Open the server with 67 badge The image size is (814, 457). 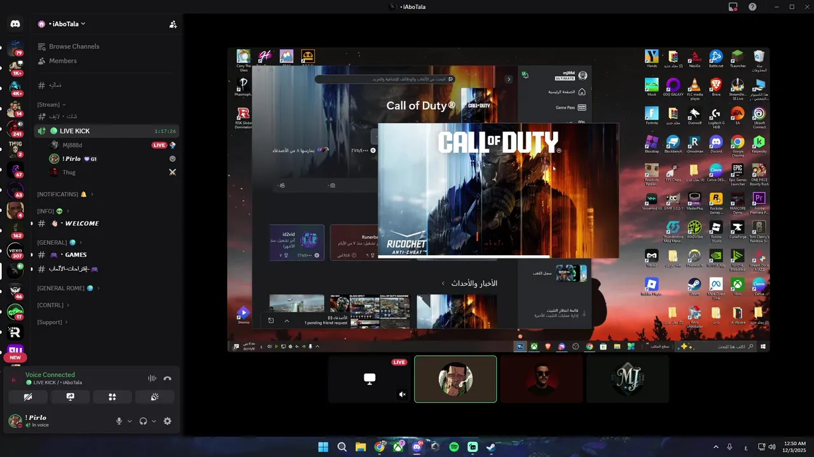[15, 169]
